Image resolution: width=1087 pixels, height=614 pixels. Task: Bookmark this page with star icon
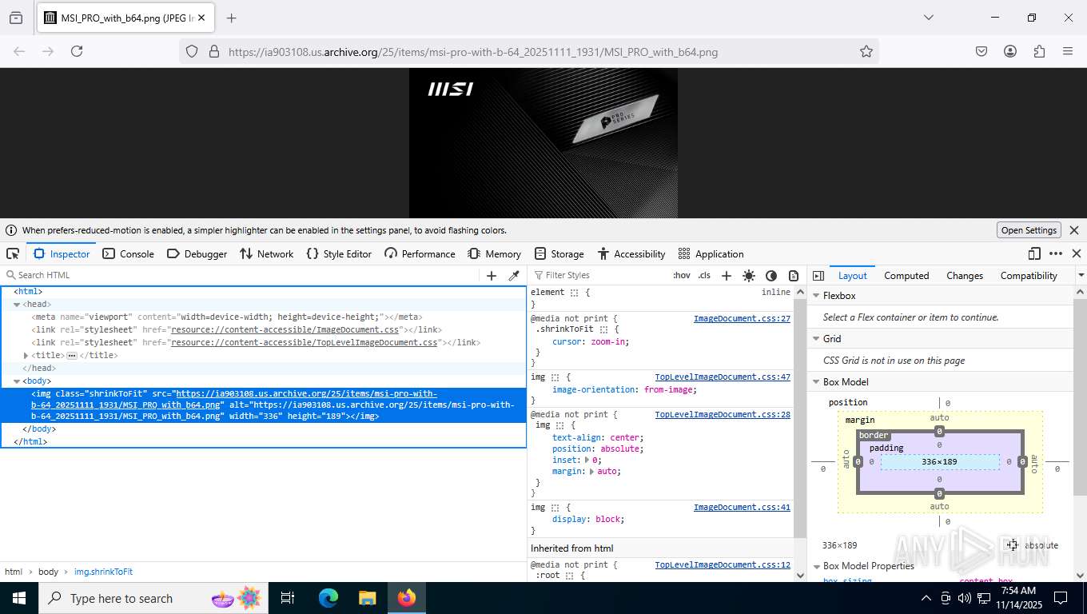tap(866, 51)
